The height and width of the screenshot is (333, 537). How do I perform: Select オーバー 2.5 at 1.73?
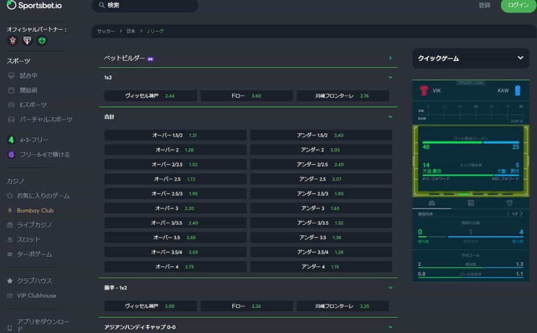tap(175, 179)
